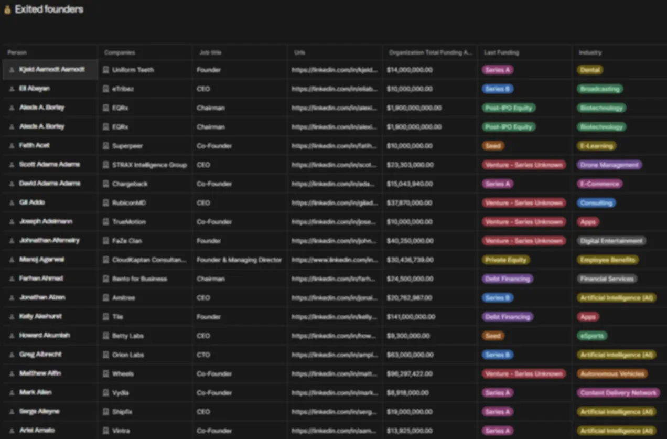Click the person icon beside Fatih Acet
667x439 pixels.
tap(12, 146)
